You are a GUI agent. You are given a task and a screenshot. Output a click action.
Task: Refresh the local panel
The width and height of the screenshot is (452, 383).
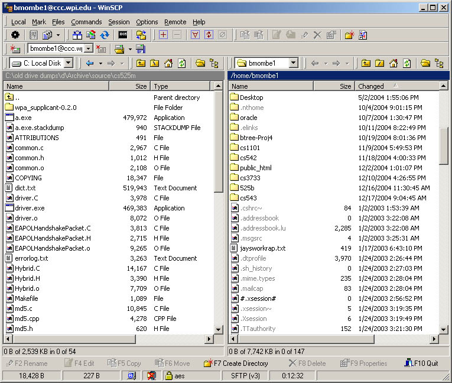click(x=181, y=63)
